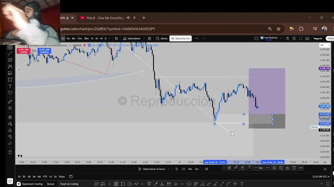Select the ruler measure tool
This screenshot has height=187, width=334.
[10, 102]
